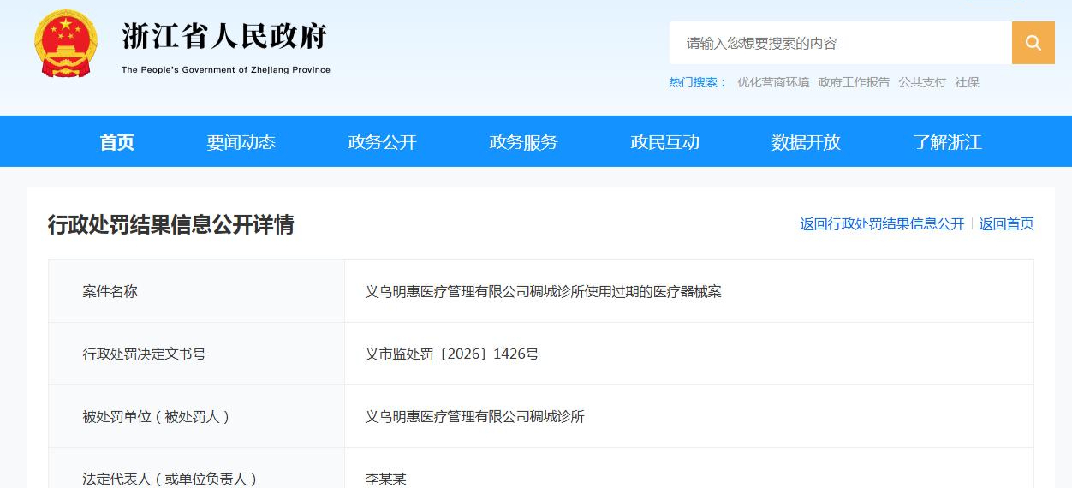Click the 浙江省人民政府 site title
Viewport: 1072px width, 488px height.
pyautogui.click(x=225, y=37)
